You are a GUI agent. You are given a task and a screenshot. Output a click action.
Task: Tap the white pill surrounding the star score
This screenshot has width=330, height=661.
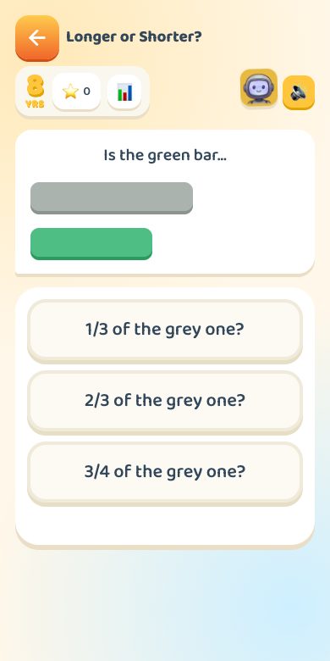[x=76, y=92]
